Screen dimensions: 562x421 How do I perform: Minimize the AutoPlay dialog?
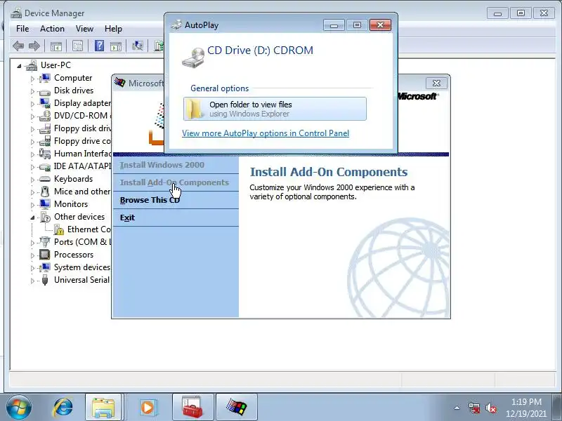point(334,25)
